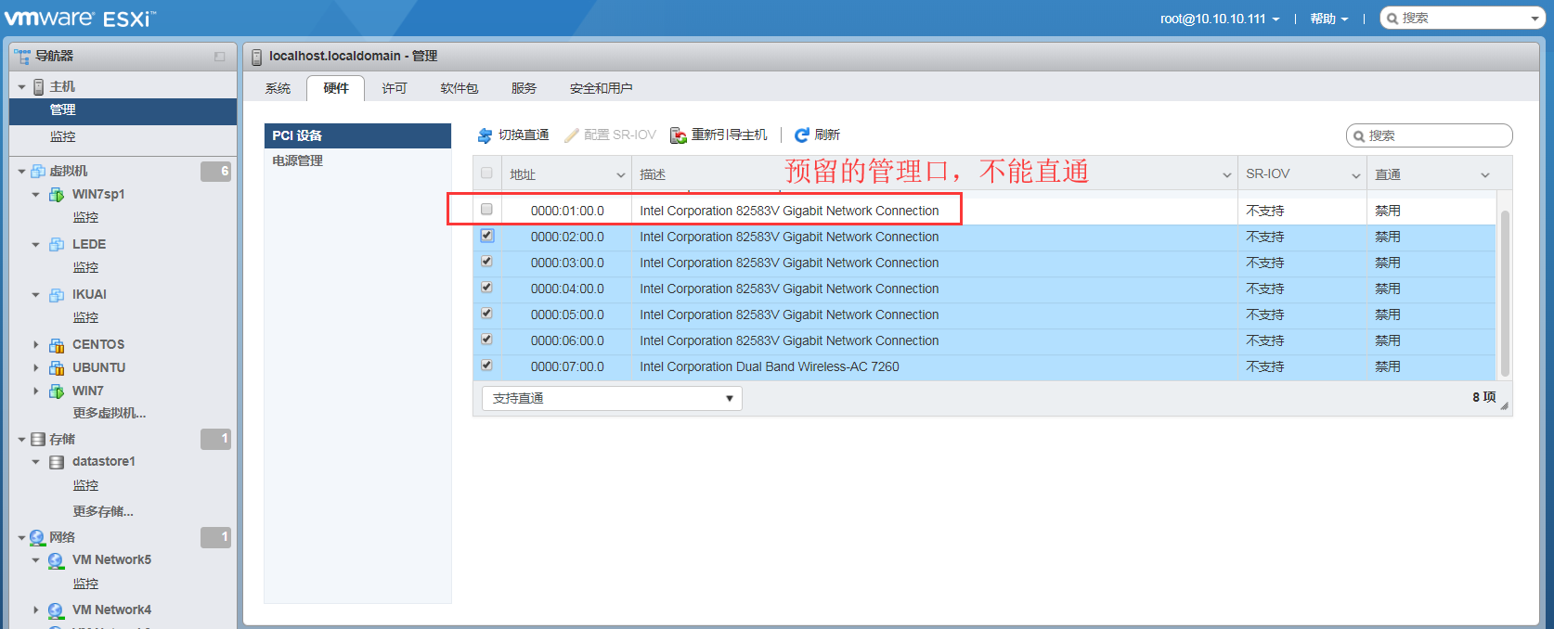Expand the UBUNTU tree node
This screenshot has width=1554, height=629.
click(36, 368)
